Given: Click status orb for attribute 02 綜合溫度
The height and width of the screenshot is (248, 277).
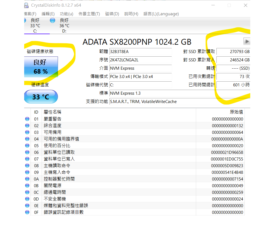Looking at the screenshot, I should [27, 126].
